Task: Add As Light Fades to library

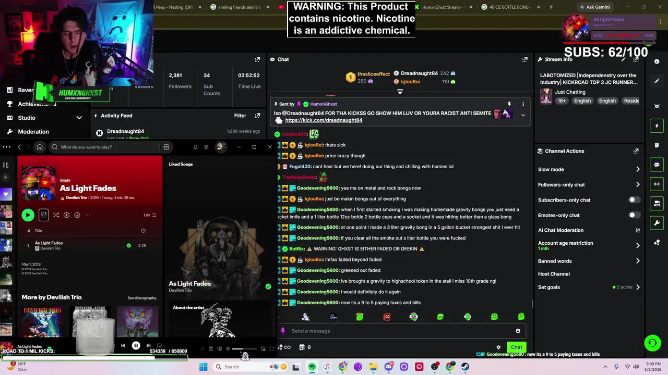Action: (66, 215)
